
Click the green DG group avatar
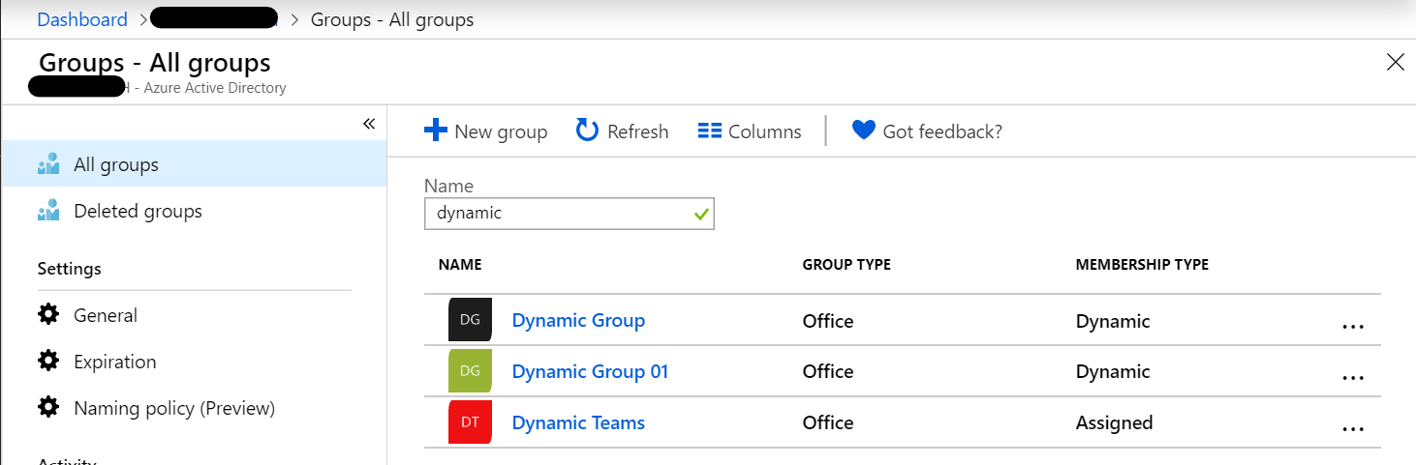(470, 371)
